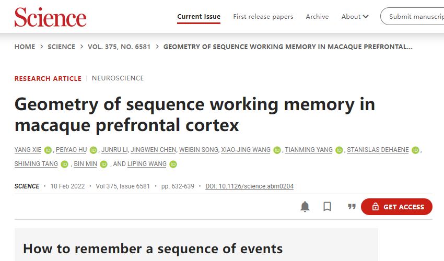This screenshot has height=261, width=444.
Task: Click the cite quotation marks icon
Action: pyautogui.click(x=352, y=207)
